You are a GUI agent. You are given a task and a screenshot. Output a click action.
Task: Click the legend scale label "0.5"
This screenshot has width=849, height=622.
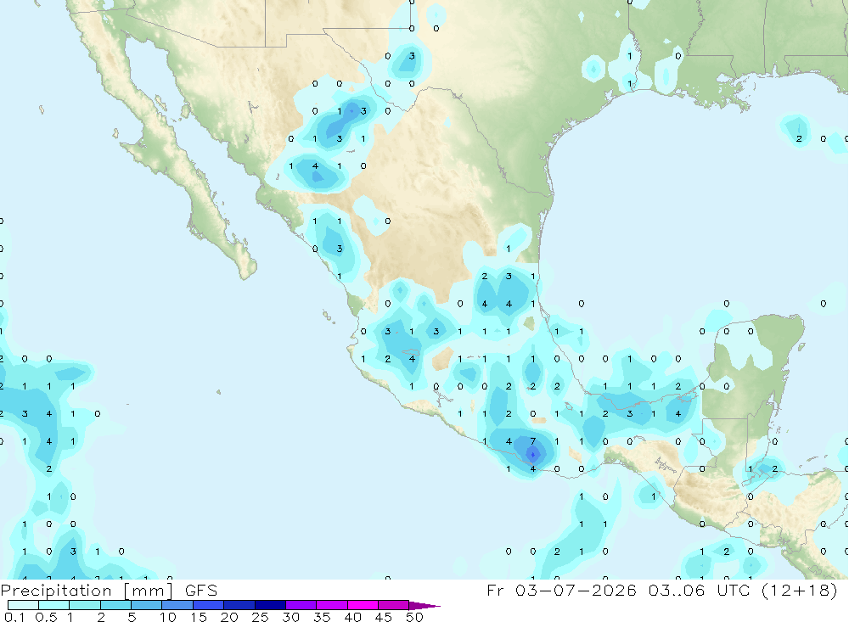tap(46, 617)
